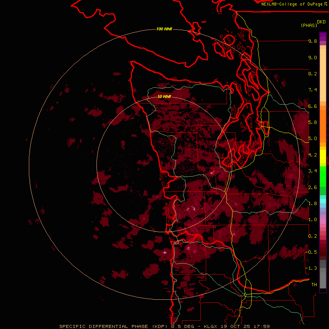Click the 100 NMI range ring label
Image resolution: width=329 pixels, height=329 pixels.
tap(164, 29)
